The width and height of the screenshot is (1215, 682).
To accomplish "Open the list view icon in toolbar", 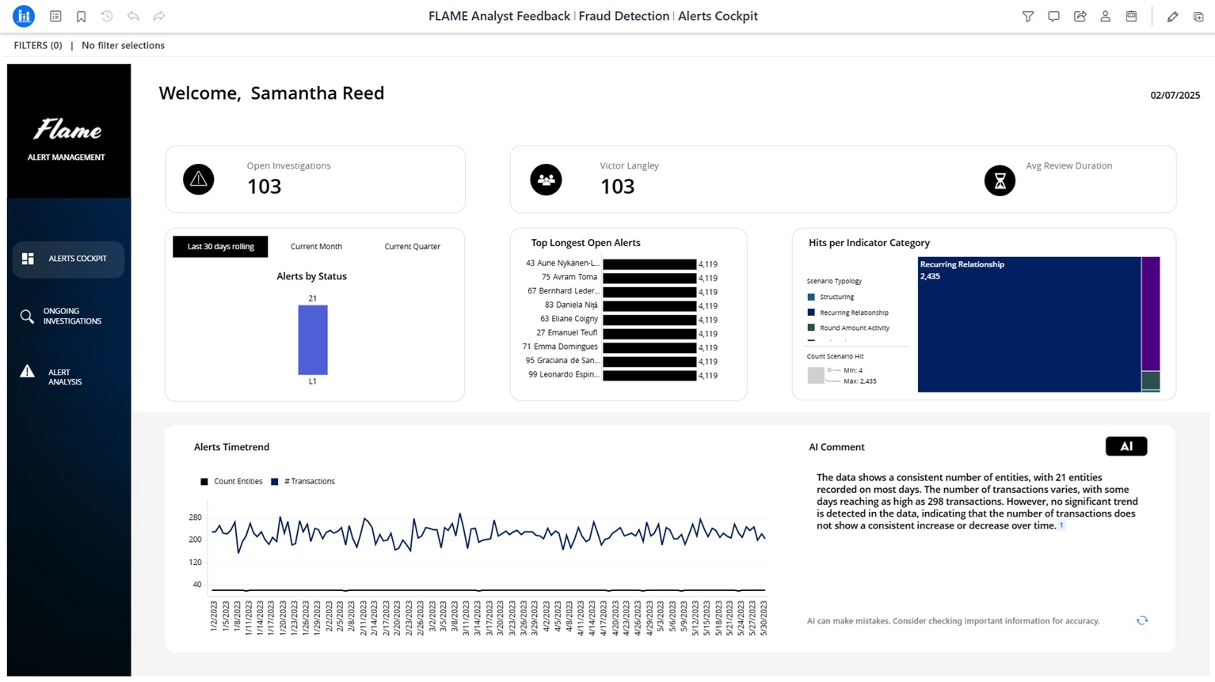I will pyautogui.click(x=55, y=17).
